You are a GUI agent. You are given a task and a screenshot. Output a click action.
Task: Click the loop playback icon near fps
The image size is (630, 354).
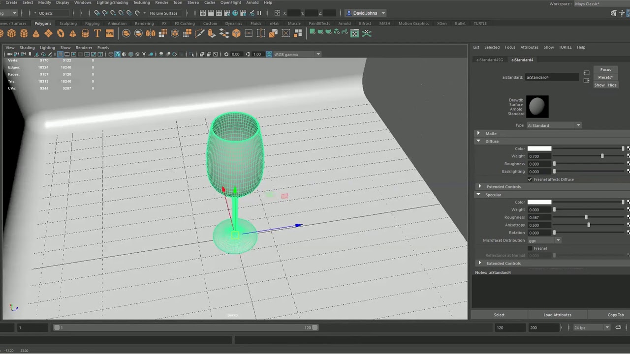[x=618, y=327]
